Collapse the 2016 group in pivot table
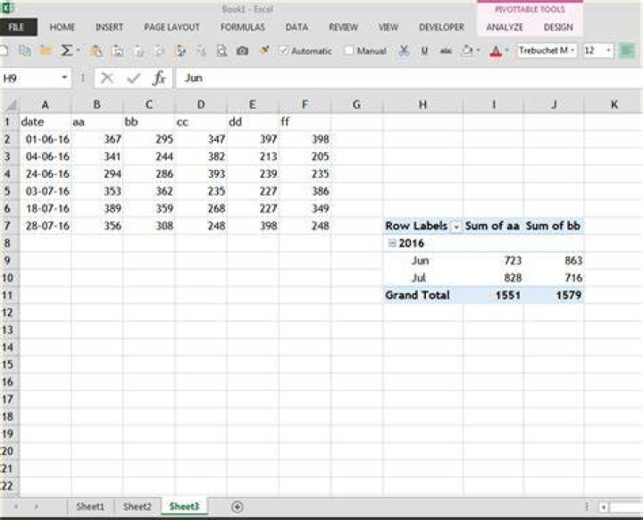 coord(392,243)
